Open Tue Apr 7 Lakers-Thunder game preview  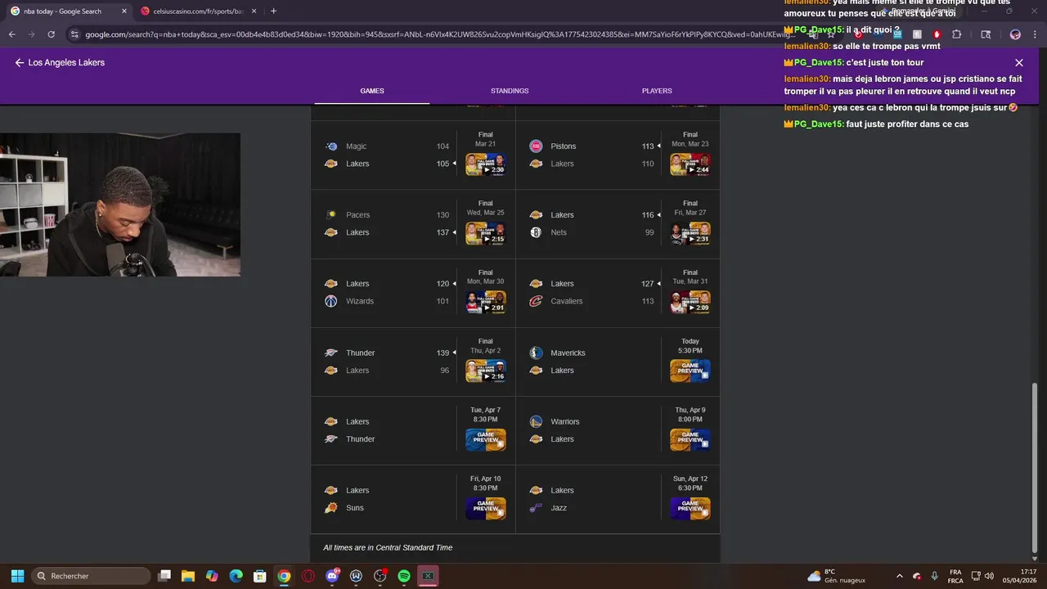click(x=486, y=439)
